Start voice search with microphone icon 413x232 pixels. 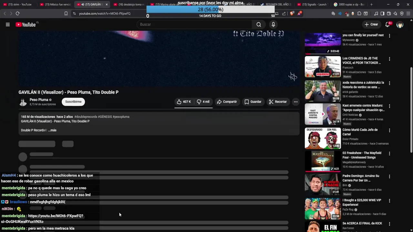[x=273, y=24]
